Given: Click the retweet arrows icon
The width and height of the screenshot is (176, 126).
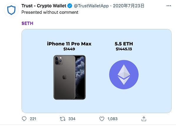Looking at the screenshot, I should click(62, 119).
